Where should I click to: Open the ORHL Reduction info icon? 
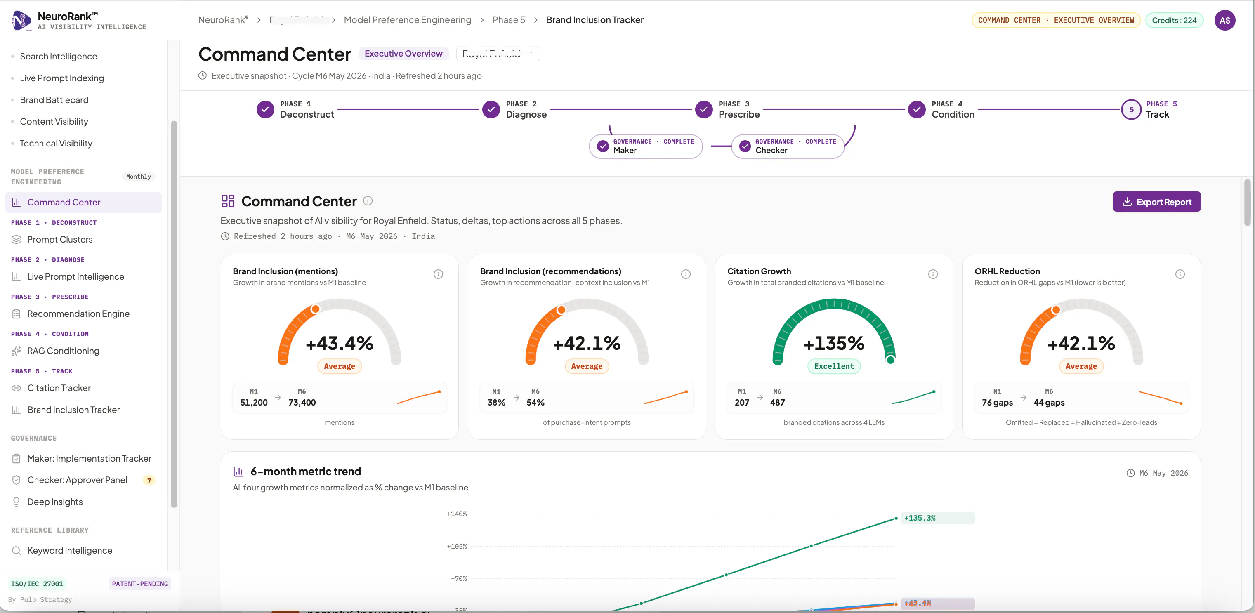[x=1180, y=274]
